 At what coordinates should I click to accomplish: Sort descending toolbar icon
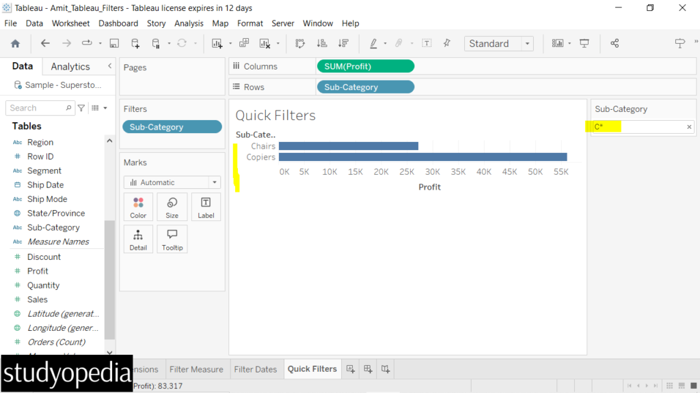343,43
